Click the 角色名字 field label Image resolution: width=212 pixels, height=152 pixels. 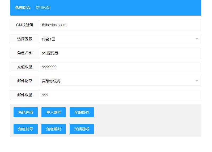(25, 53)
